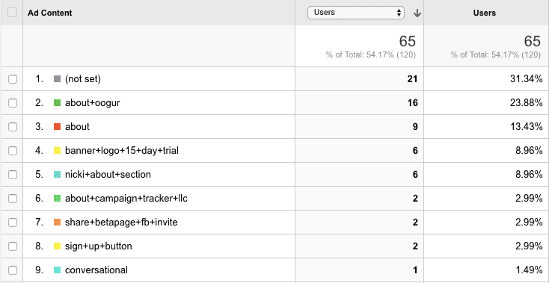Click the Ad Content column header

coord(49,13)
